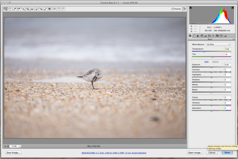
Task: Open the Effects fx panel tab
Action: [213, 36]
